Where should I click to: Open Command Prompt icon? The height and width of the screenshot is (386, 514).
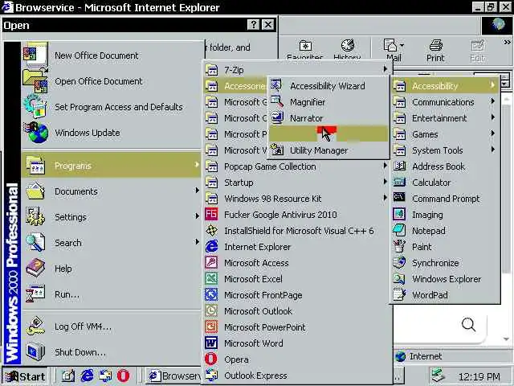point(399,198)
